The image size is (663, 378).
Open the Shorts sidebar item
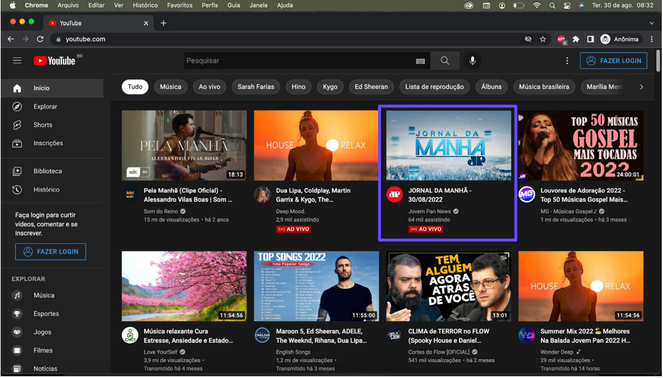click(x=43, y=125)
